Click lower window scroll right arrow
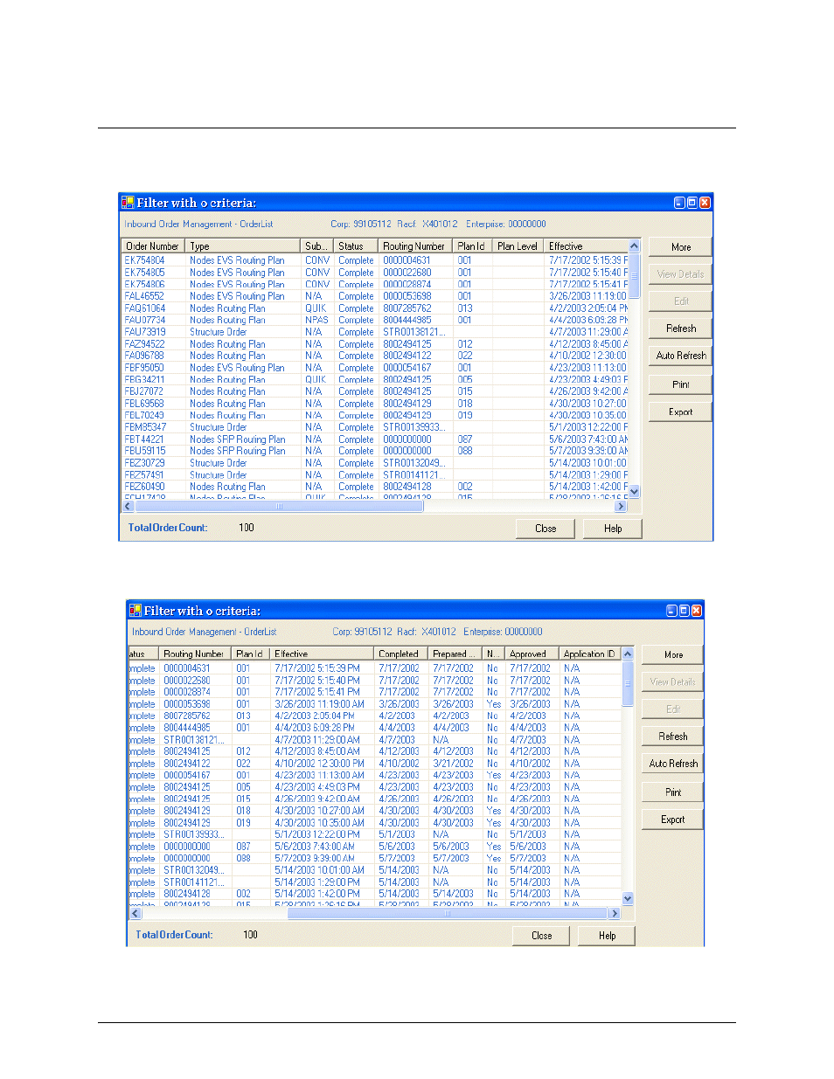Image resolution: width=834 pixels, height=1079 pixels. point(615,913)
